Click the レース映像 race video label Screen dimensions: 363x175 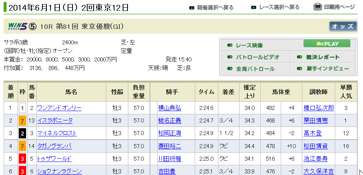(x=249, y=45)
